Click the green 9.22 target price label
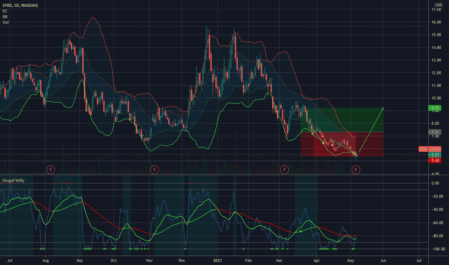Screen dimensions: 449x265 tap(435, 108)
